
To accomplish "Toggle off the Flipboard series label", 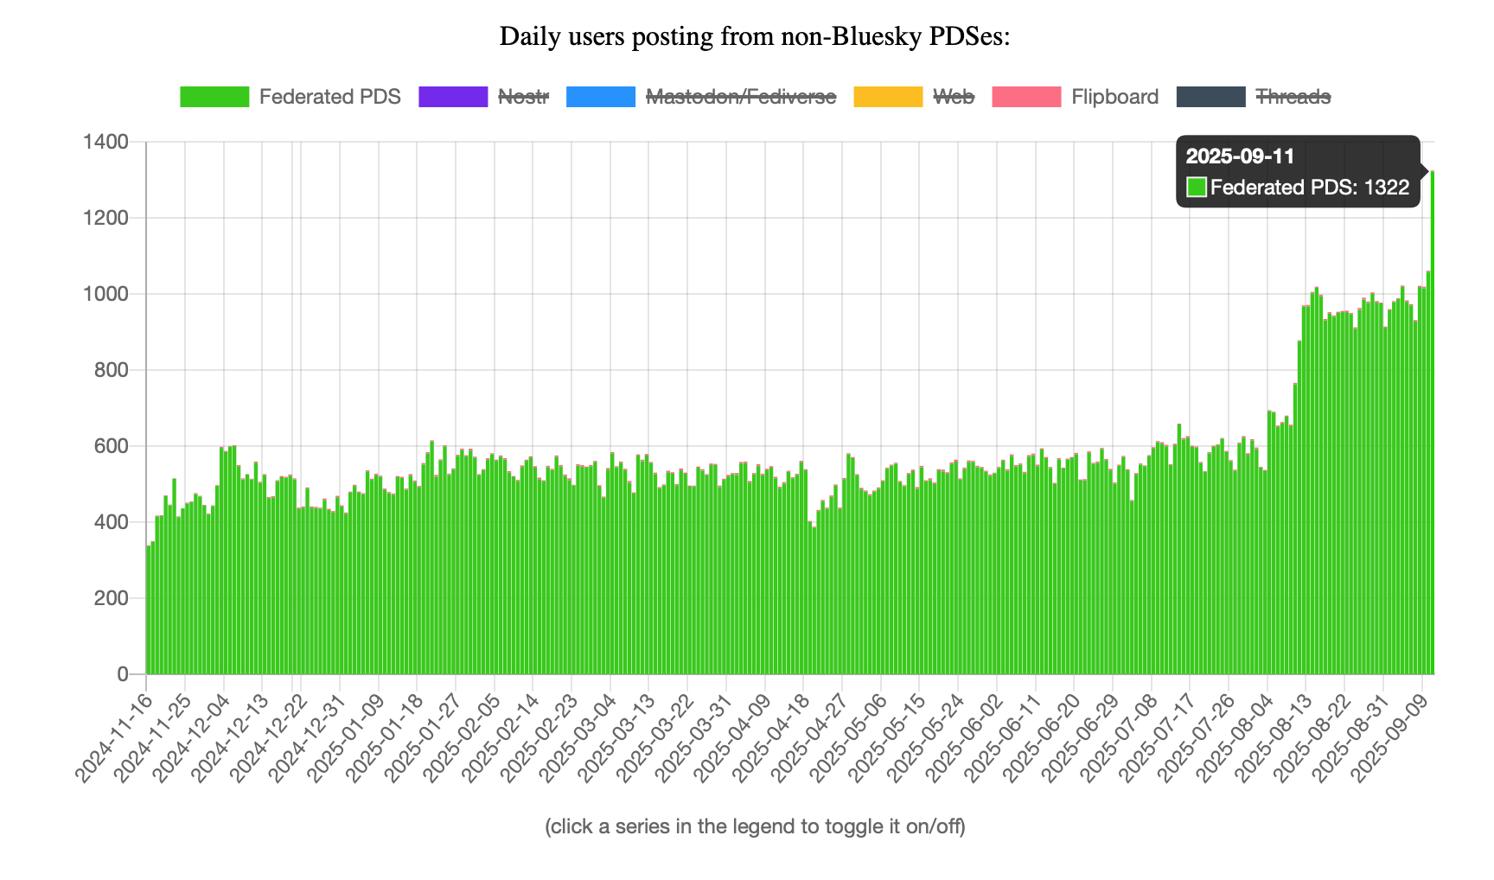I will (1114, 97).
